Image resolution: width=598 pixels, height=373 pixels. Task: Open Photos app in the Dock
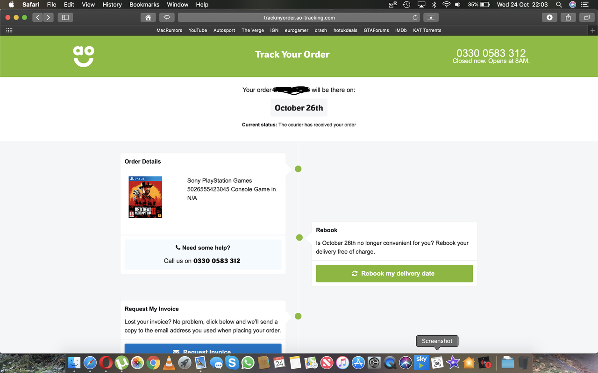tap(137, 362)
